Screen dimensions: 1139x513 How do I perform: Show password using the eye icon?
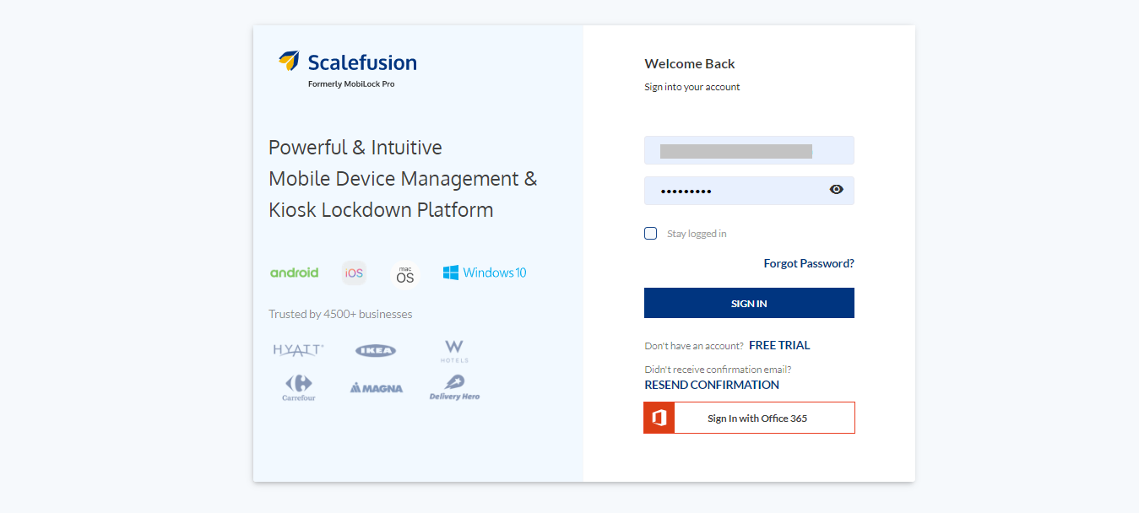coord(837,190)
